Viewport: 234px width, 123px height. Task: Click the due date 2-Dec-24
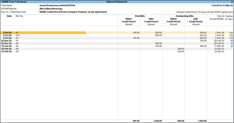point(220,38)
